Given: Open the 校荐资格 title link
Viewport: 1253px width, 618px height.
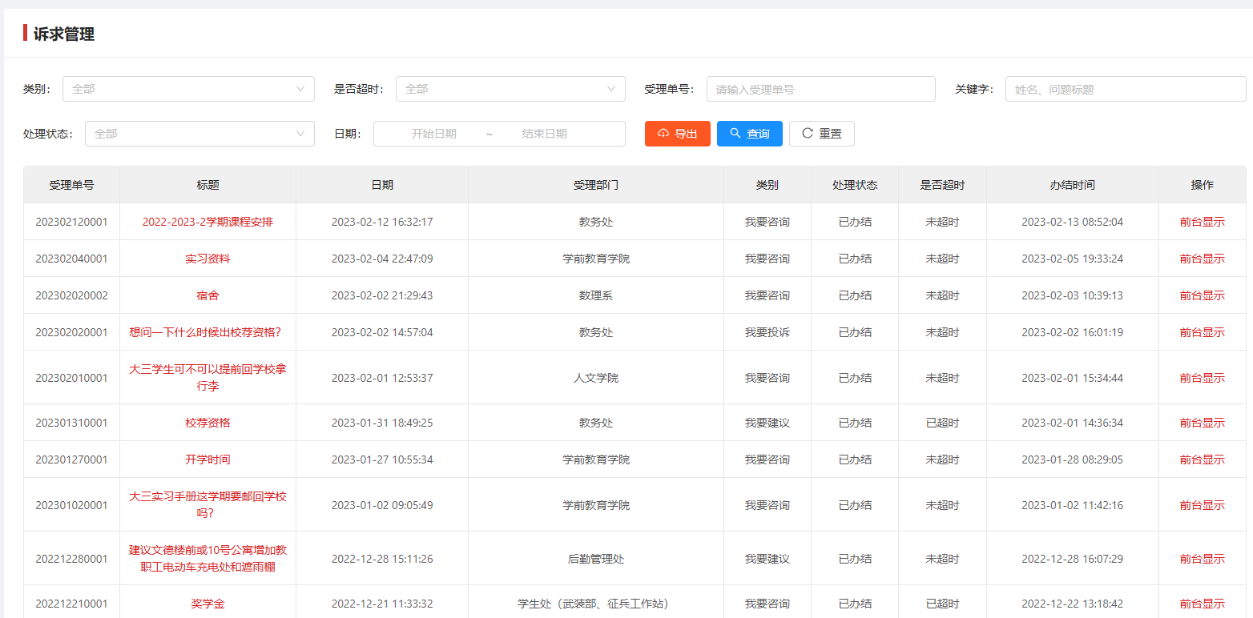Looking at the screenshot, I should click(207, 423).
